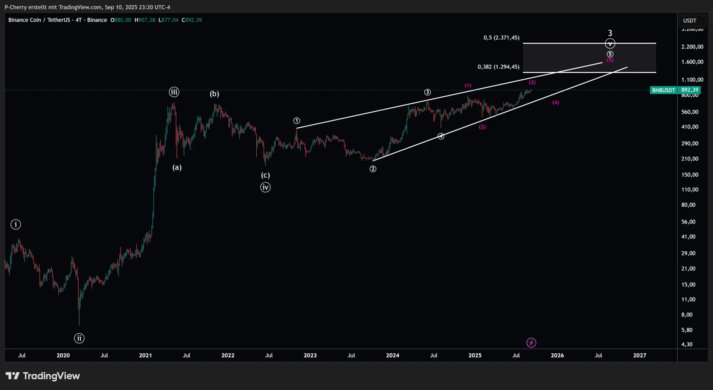
Task: Click the 210,00 price axis level
Action: click(x=690, y=159)
